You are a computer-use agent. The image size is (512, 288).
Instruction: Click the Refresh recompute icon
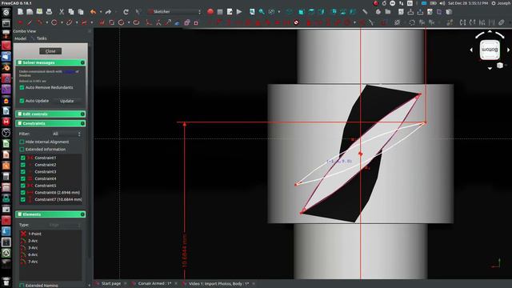(126, 12)
